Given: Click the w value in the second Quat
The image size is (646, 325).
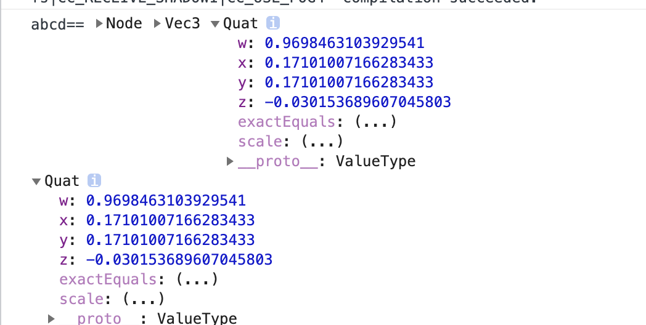Looking at the screenshot, I should [166, 201].
